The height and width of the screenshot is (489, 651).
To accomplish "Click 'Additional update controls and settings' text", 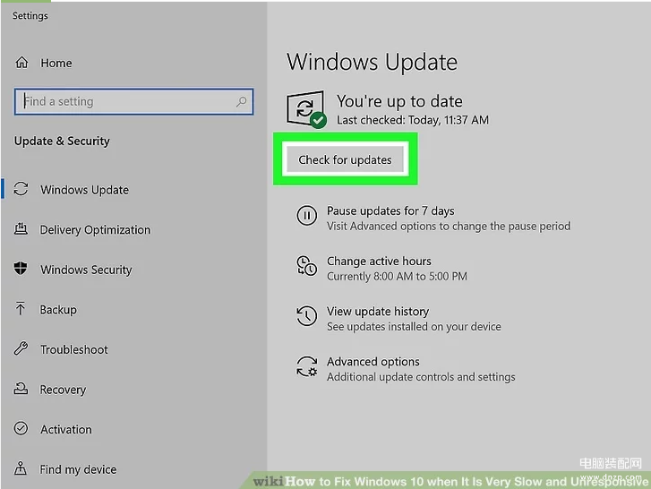I will (421, 377).
